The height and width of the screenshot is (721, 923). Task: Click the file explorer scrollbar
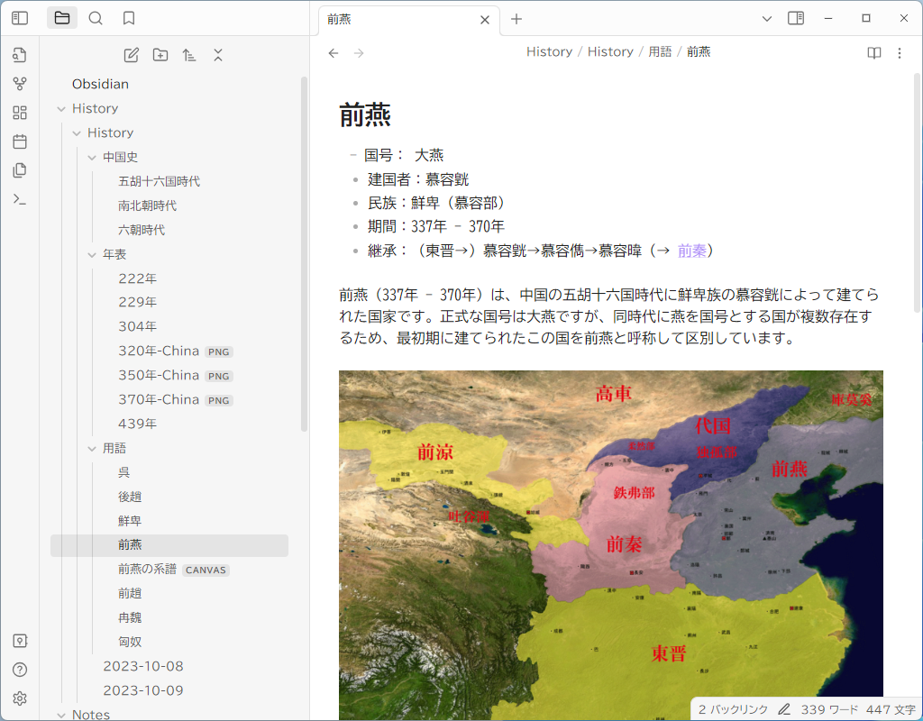pyautogui.click(x=305, y=253)
